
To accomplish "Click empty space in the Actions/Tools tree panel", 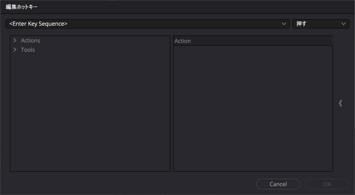I will [x=90, y=117].
